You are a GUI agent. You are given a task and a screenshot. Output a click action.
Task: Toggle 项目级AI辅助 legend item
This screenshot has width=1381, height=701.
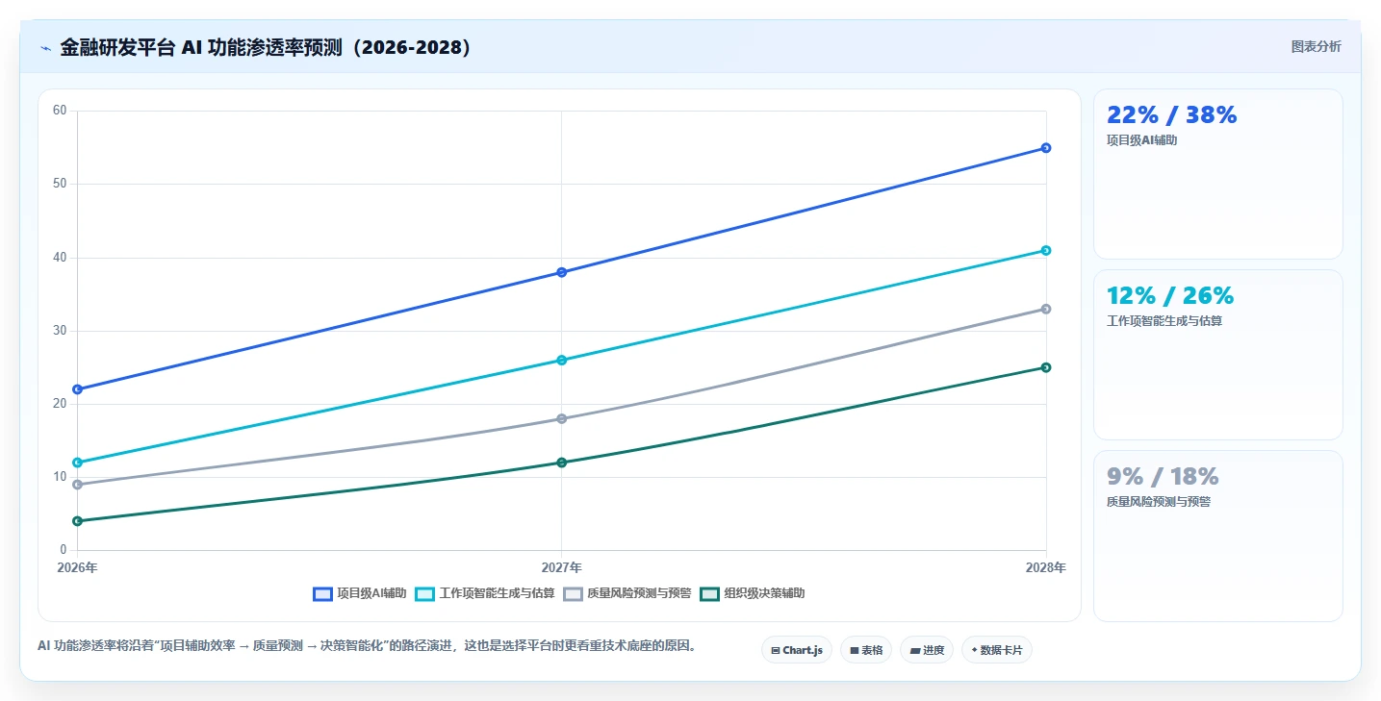(360, 593)
